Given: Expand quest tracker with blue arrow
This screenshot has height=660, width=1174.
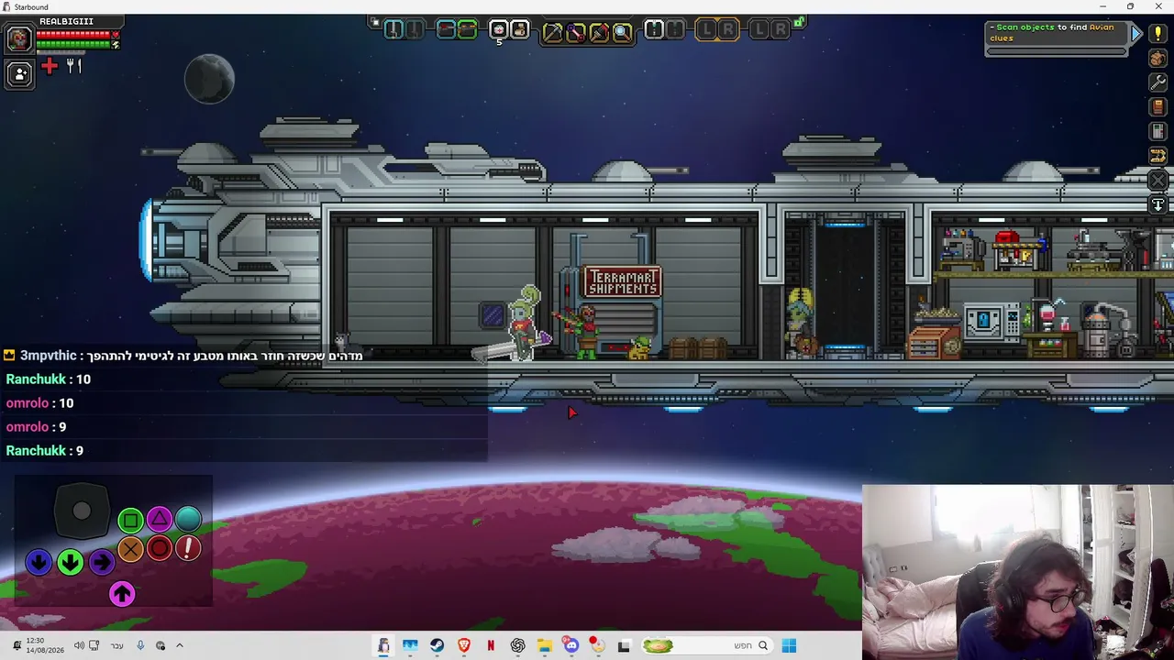Looking at the screenshot, I should 1136,34.
